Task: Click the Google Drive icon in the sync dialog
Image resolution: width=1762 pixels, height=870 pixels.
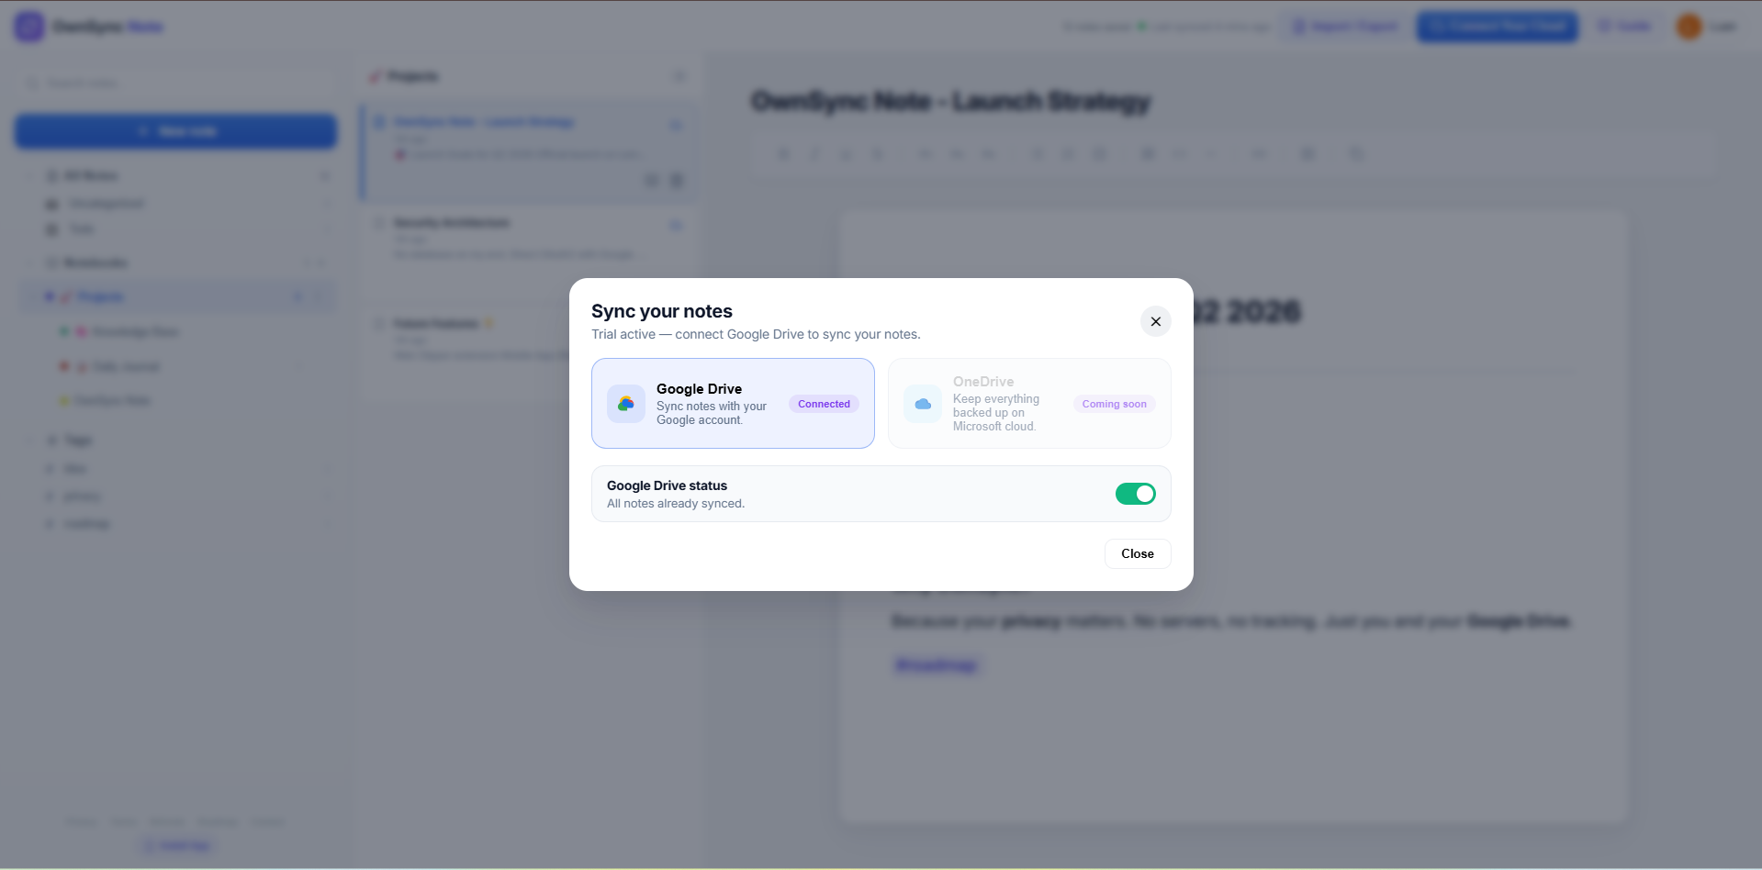Action: point(625,403)
